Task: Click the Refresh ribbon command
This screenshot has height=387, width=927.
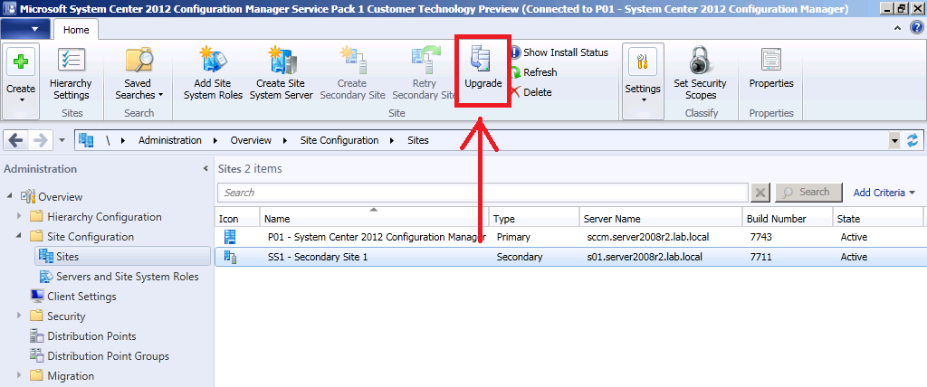Action: [533, 72]
